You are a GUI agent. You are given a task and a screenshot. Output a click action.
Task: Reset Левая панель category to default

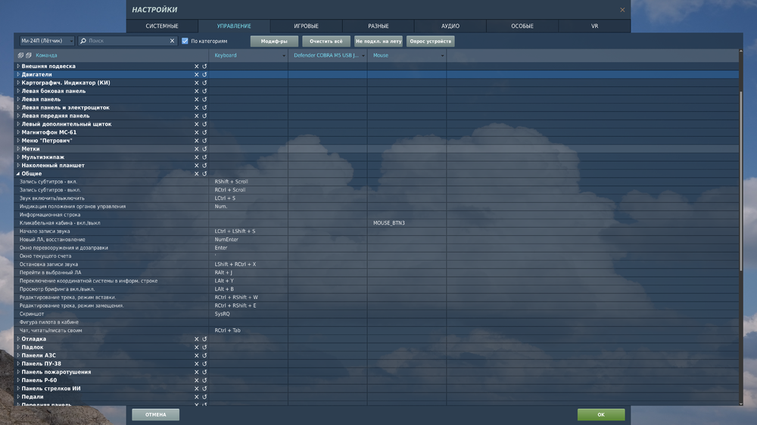click(204, 99)
